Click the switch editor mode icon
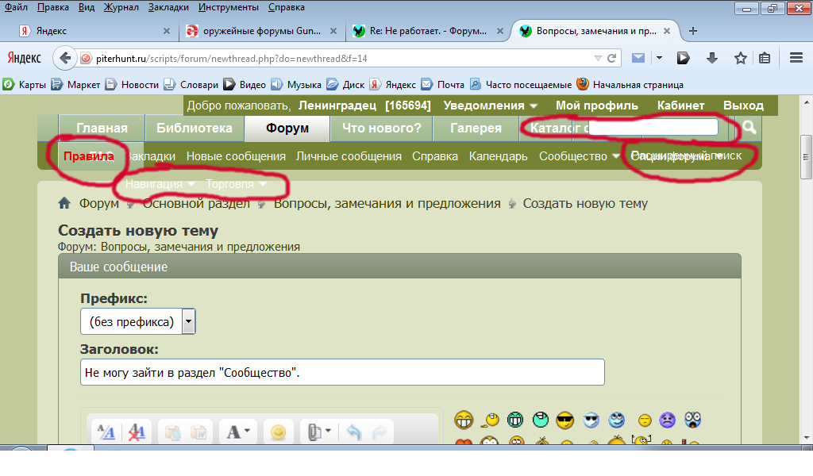The image size is (813, 476). 106,432
